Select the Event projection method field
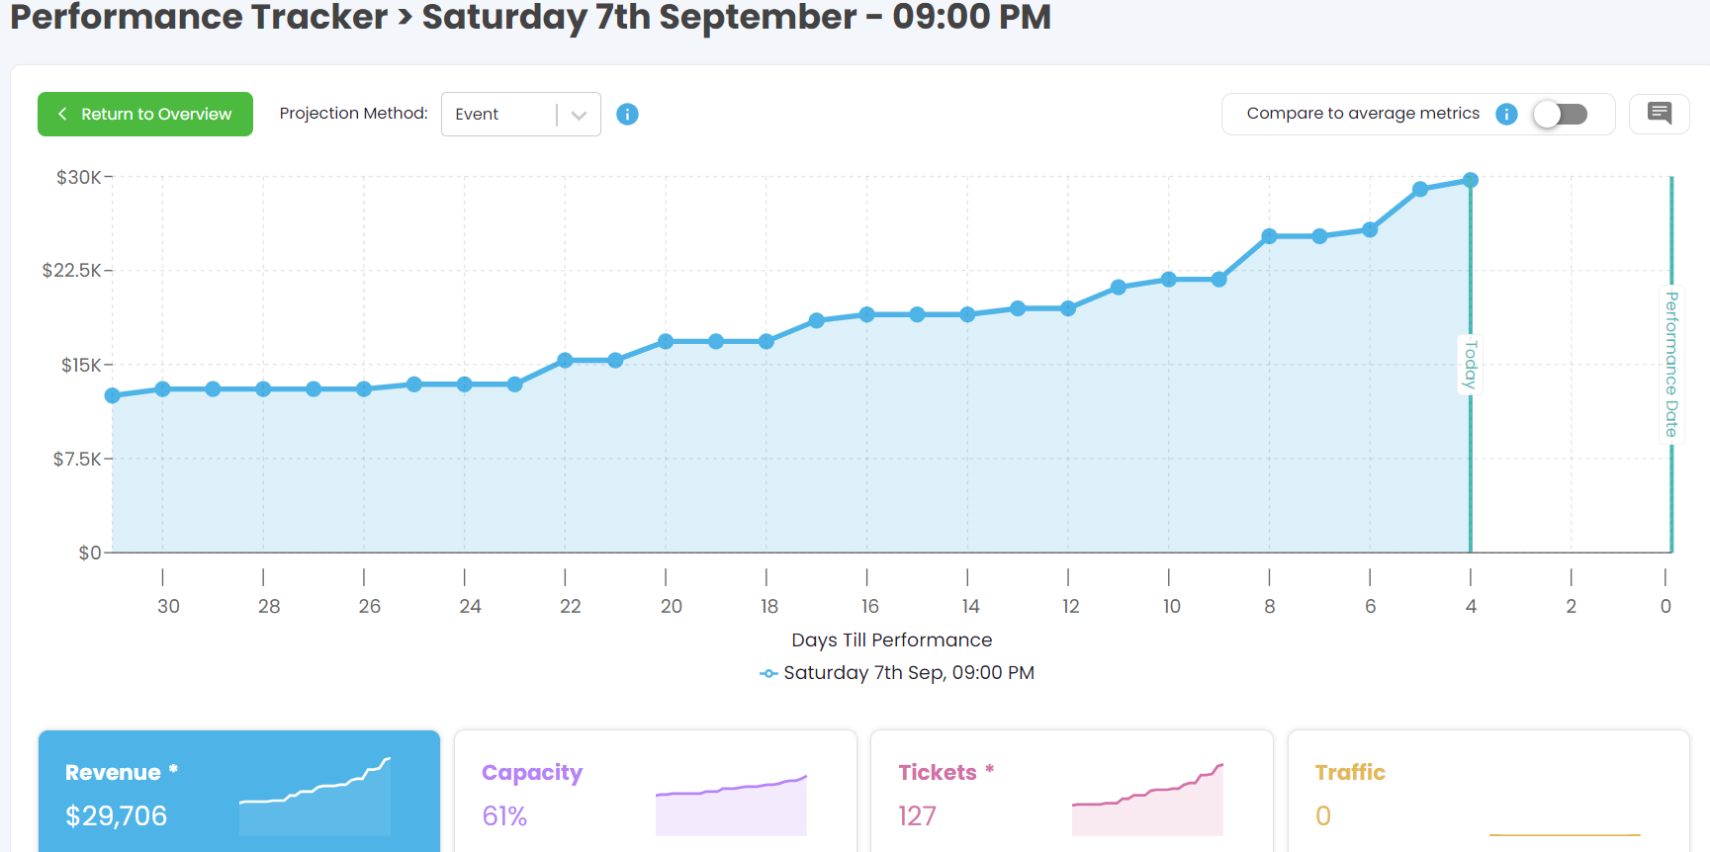Screen dimensions: 1710x852 click(x=497, y=115)
